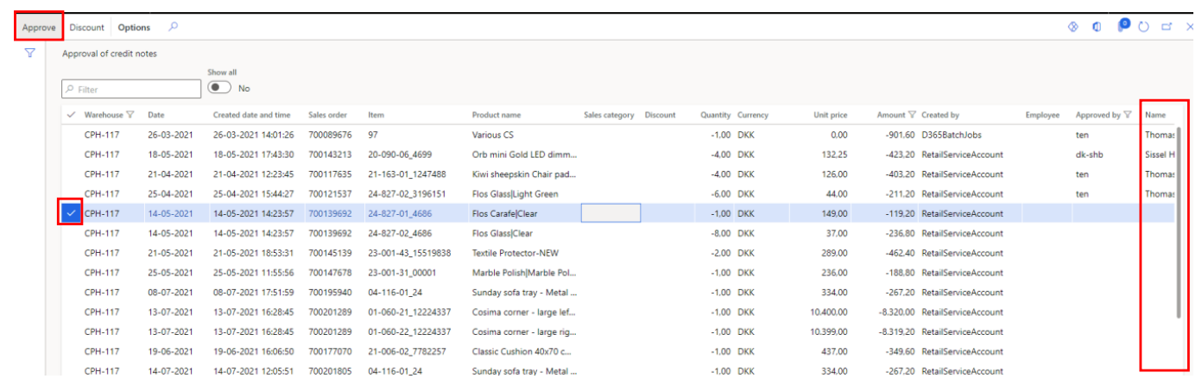Viewport: 1202px width, 385px height.
Task: Open the filter pane funnel icon
Action: pos(30,54)
